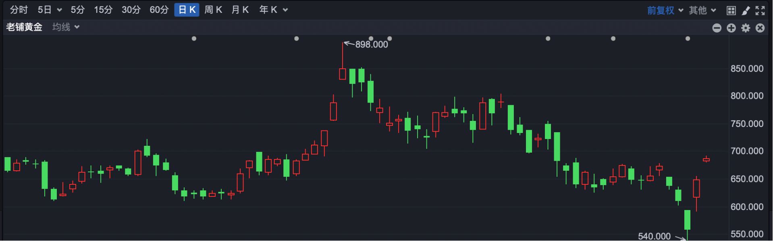Click the 年K yearly chart option
The width and height of the screenshot is (773, 241).
tap(273, 10)
